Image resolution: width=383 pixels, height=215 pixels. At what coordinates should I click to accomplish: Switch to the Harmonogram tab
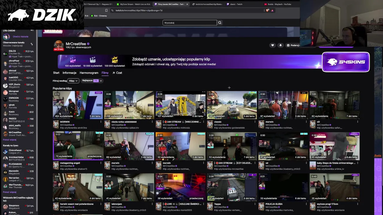pyautogui.click(x=89, y=73)
